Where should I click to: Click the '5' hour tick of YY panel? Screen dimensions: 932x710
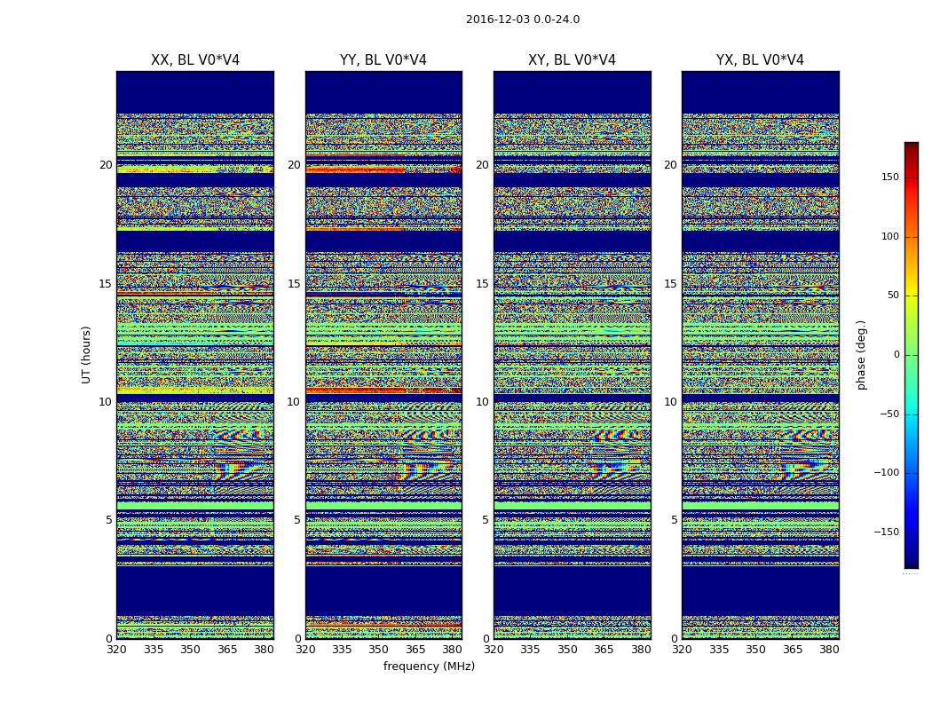tap(297, 520)
